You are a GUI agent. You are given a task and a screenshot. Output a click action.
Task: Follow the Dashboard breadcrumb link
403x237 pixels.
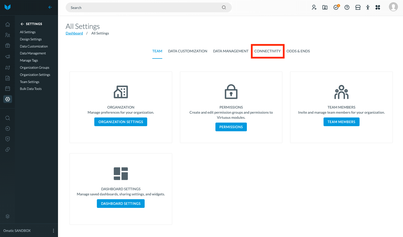tap(74, 33)
